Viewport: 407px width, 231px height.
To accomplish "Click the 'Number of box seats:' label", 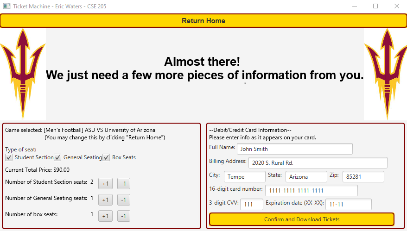I will coord(32,214).
